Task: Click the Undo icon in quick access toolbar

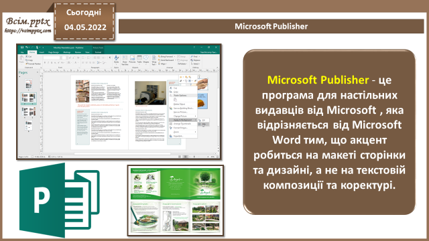Action: click(27, 48)
